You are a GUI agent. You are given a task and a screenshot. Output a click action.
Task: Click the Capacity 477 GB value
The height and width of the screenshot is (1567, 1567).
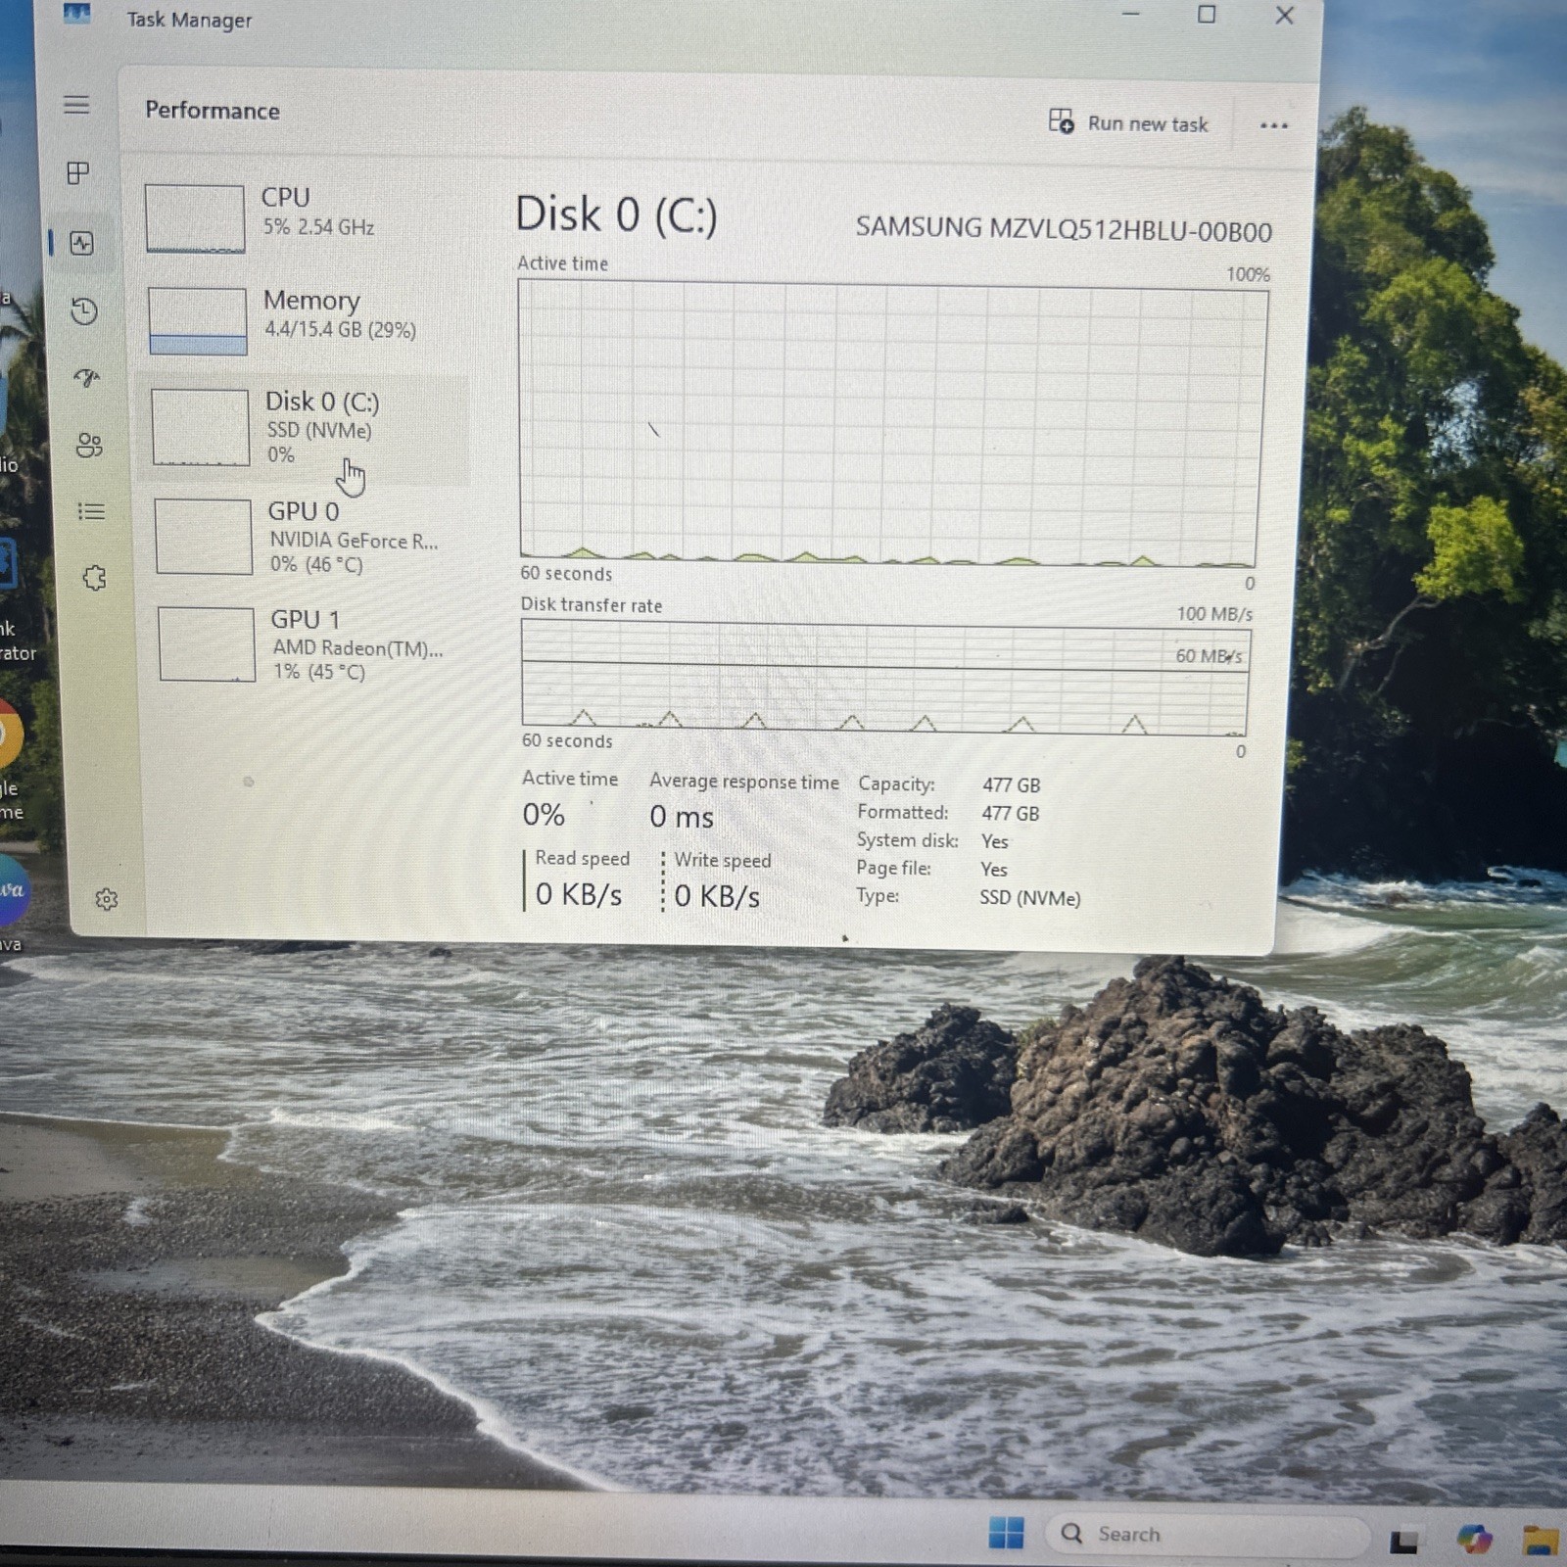1012,785
